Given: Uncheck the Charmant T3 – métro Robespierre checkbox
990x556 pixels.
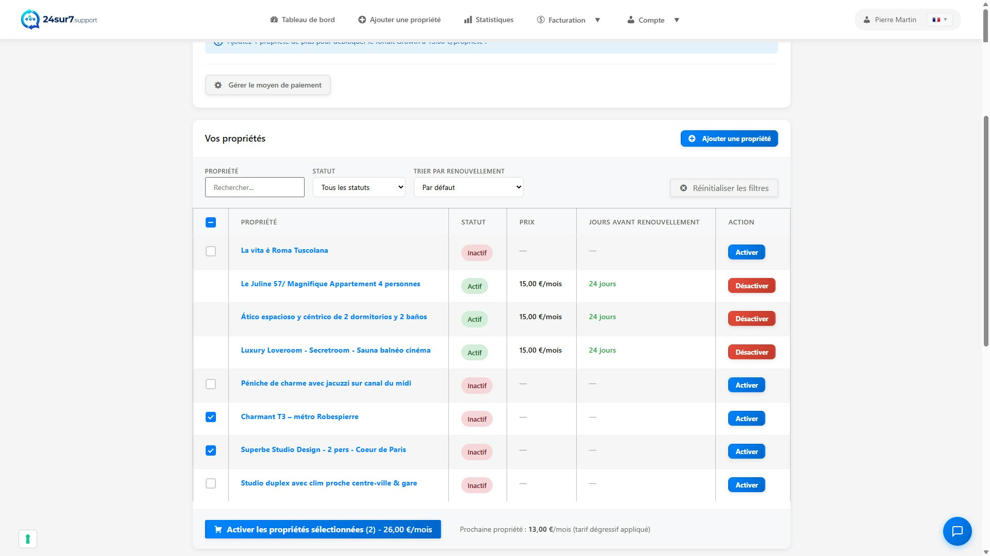Looking at the screenshot, I should coord(211,418).
